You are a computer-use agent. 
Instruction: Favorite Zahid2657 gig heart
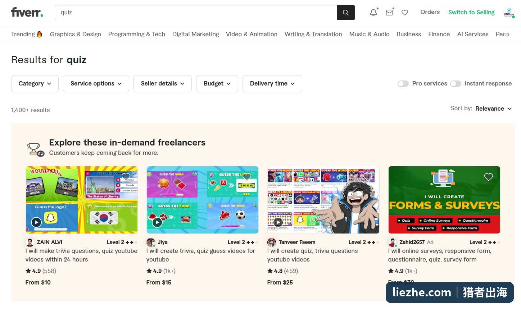point(489,177)
